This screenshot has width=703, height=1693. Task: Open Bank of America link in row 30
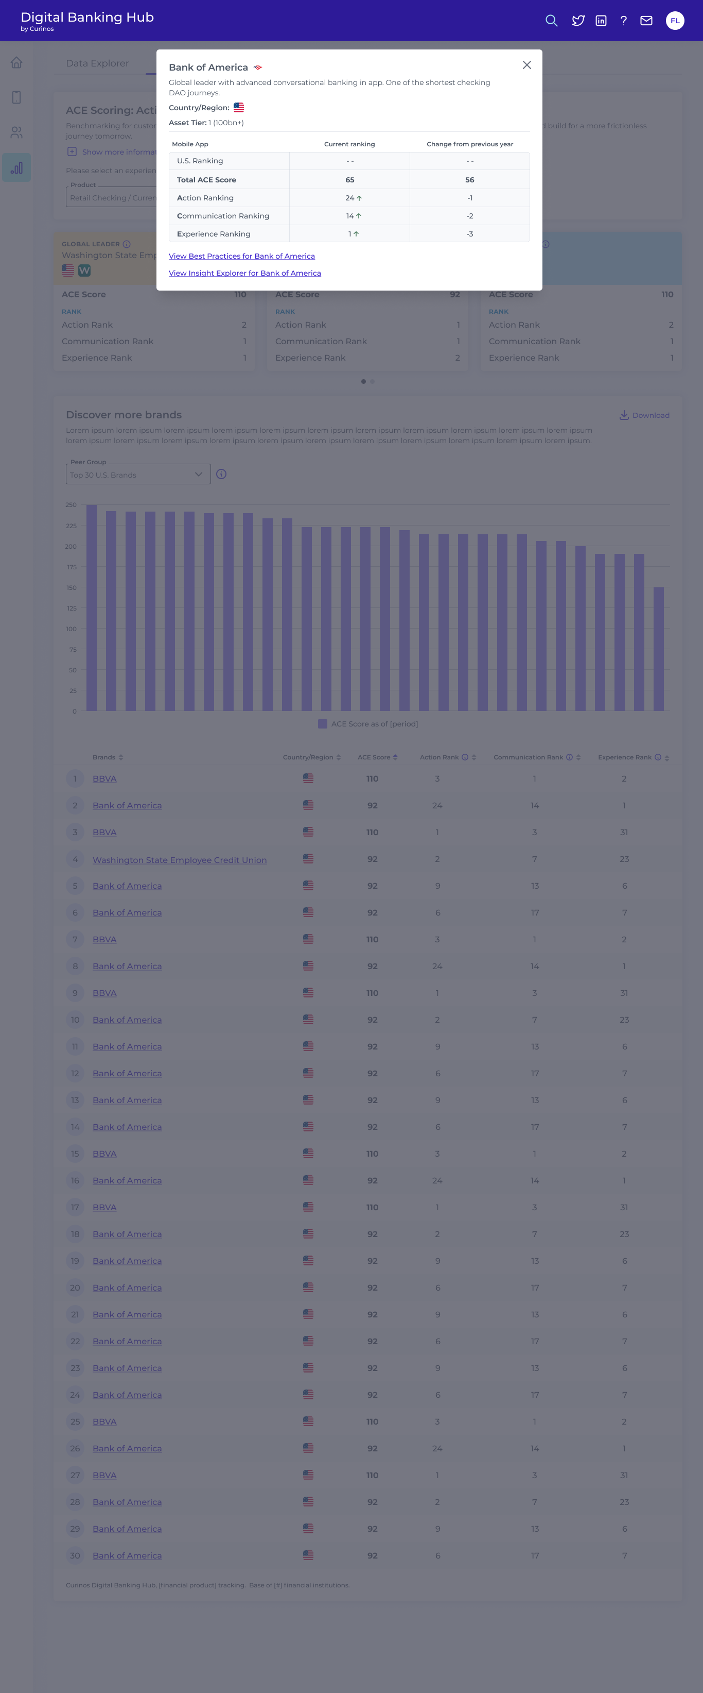coord(127,1556)
